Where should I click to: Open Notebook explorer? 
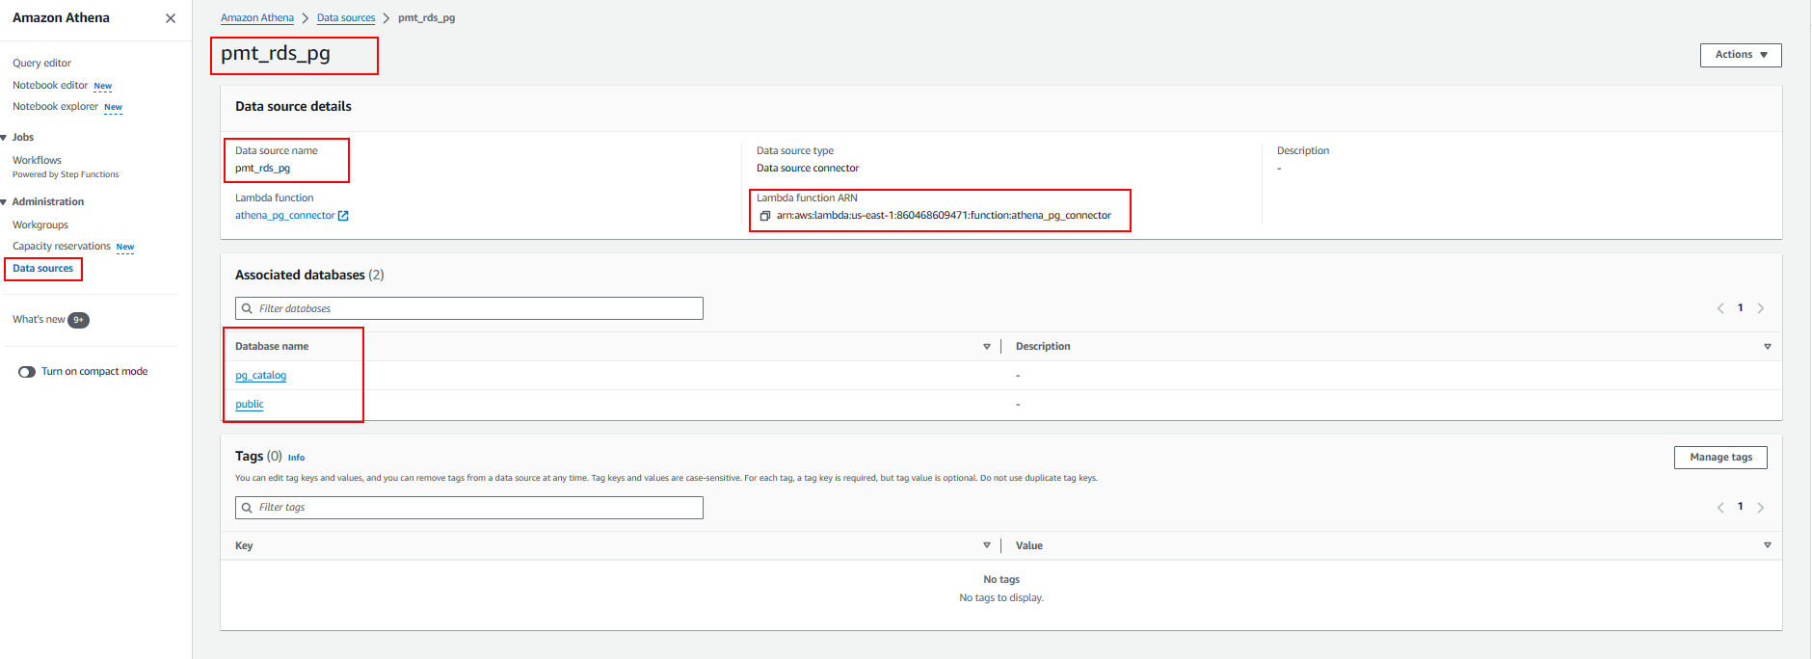click(55, 107)
